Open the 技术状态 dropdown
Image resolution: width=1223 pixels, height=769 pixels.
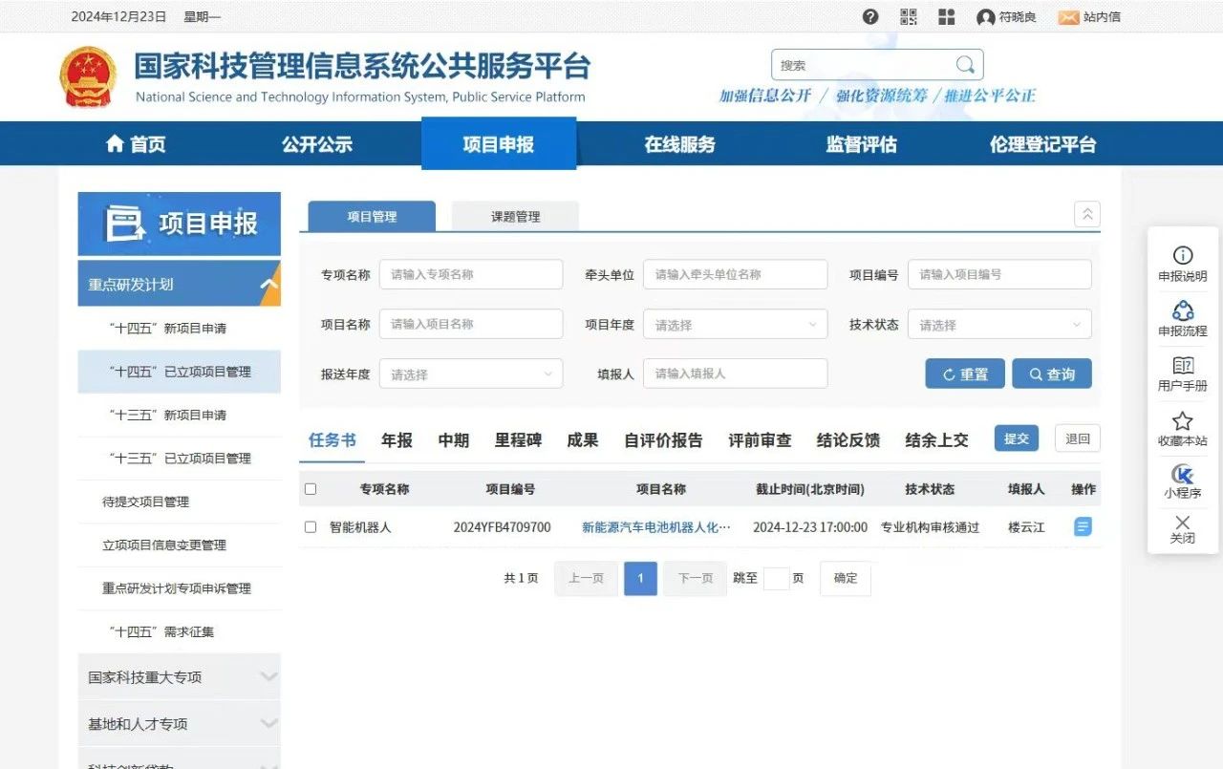click(999, 324)
